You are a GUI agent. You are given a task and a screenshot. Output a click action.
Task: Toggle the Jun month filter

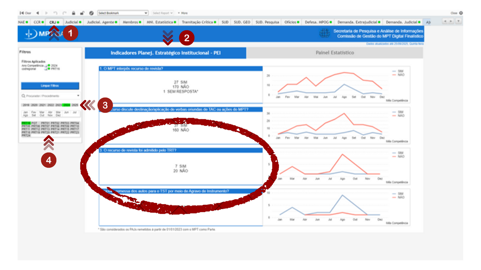tap(66, 112)
